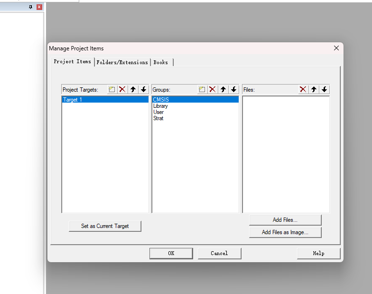Move group down in Groups list
This screenshot has width=372, height=294.
click(233, 89)
